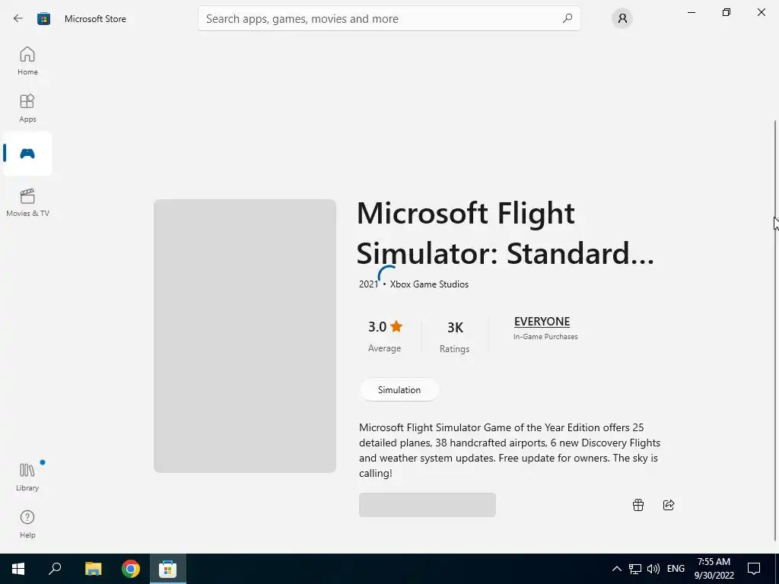Click the share icon
Screen dimensions: 779x584
[669, 505]
